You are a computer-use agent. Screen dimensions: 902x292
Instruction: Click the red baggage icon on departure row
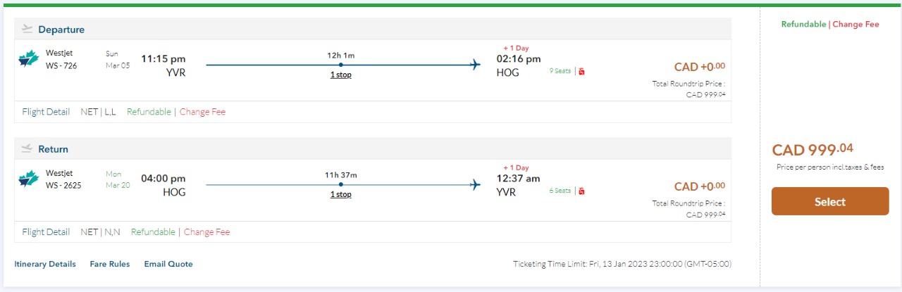point(581,71)
